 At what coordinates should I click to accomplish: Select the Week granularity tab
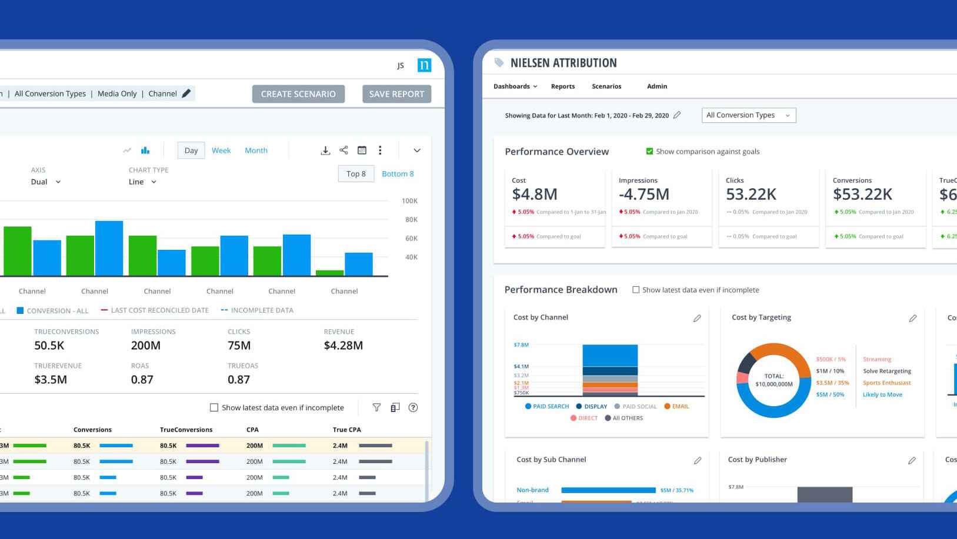coord(221,150)
